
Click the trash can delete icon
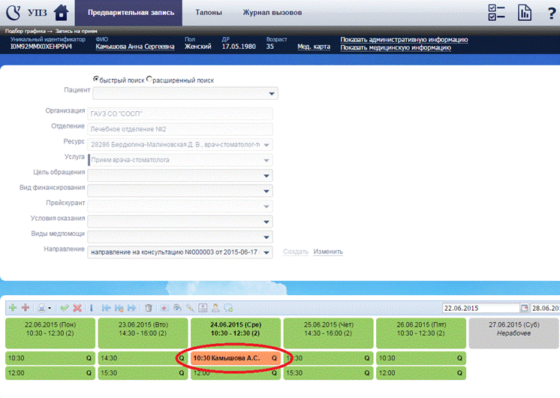coord(149,308)
